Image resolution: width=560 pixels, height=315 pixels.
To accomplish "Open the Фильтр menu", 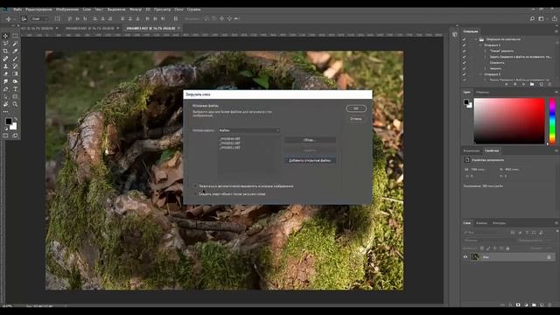I will coord(136,10).
